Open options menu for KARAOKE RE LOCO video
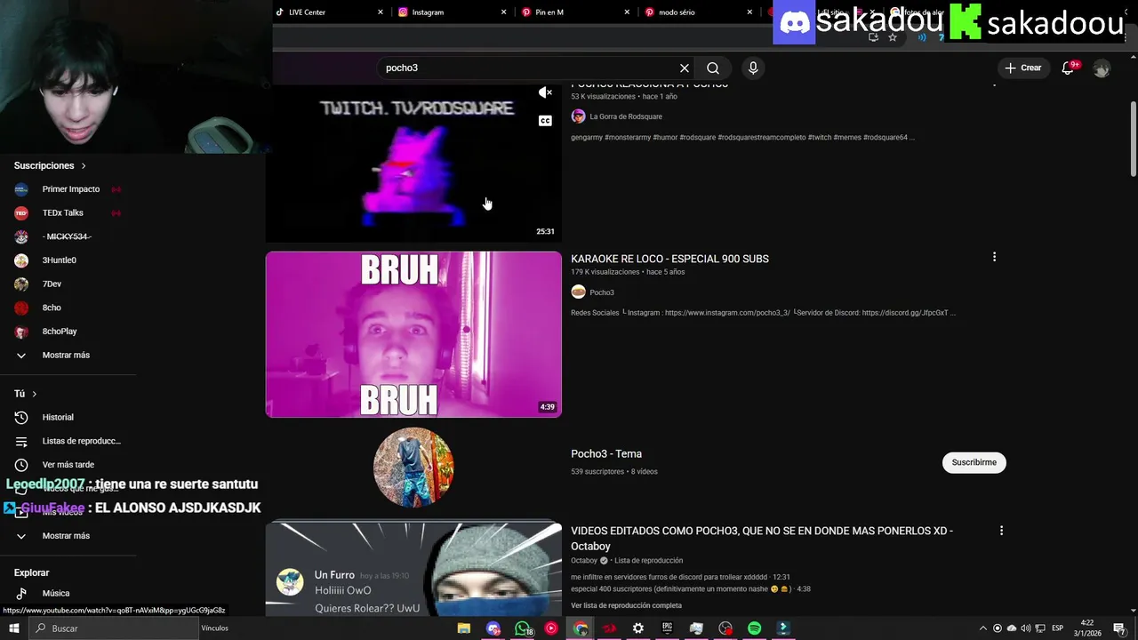The image size is (1138, 640). (994, 257)
